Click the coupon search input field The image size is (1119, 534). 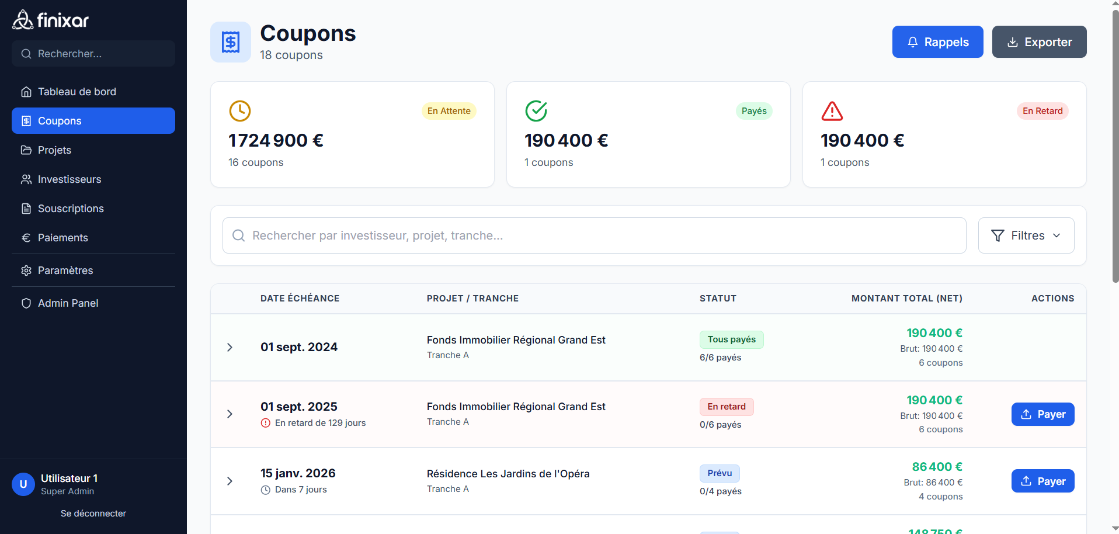[x=584, y=235]
